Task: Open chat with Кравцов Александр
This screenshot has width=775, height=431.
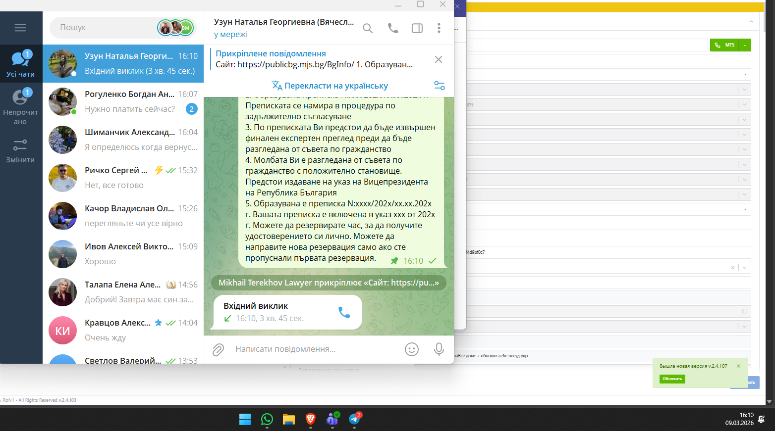Action: tap(123, 330)
